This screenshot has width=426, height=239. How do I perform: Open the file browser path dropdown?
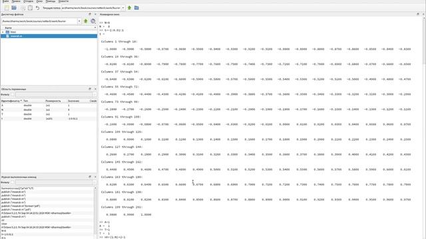(79, 21)
